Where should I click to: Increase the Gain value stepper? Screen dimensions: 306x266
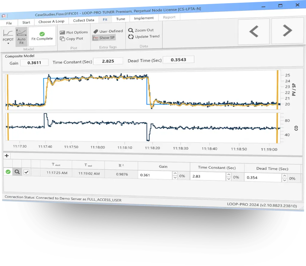tap(175, 173)
